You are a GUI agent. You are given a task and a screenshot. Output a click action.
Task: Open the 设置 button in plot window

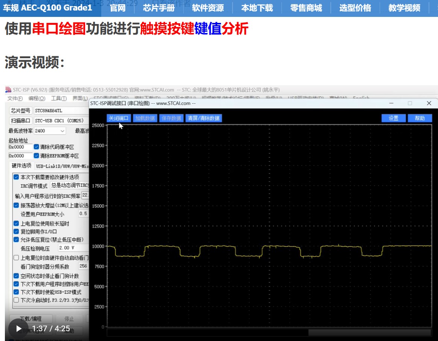coord(394,118)
